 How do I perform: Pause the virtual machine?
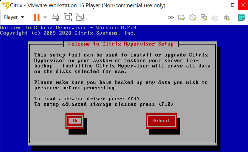[x=37, y=17]
